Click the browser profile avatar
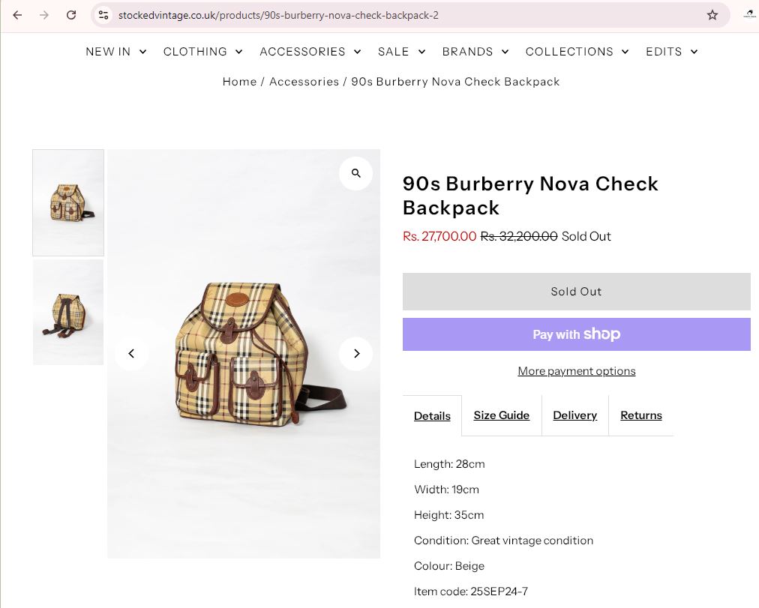The height and width of the screenshot is (608, 759). [x=749, y=14]
